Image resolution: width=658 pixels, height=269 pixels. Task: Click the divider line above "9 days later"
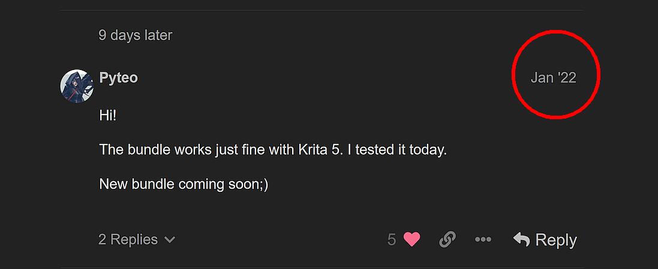tap(322, 10)
